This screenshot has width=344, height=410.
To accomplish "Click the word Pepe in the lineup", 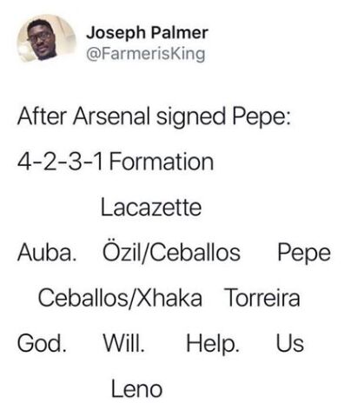I will click(x=304, y=255).
